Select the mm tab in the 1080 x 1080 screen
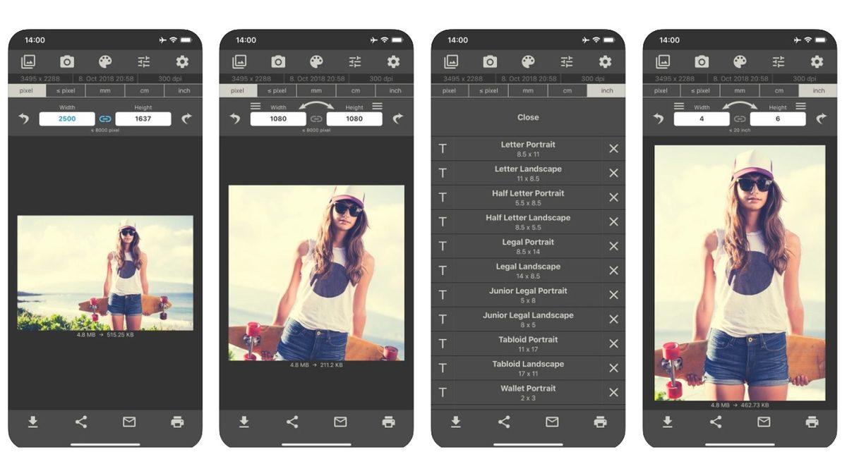847x476 pixels. tap(316, 90)
